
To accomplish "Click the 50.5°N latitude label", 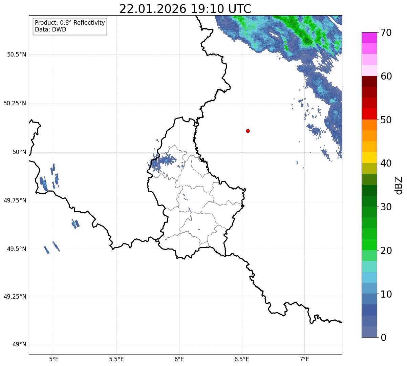I will click(x=17, y=55).
